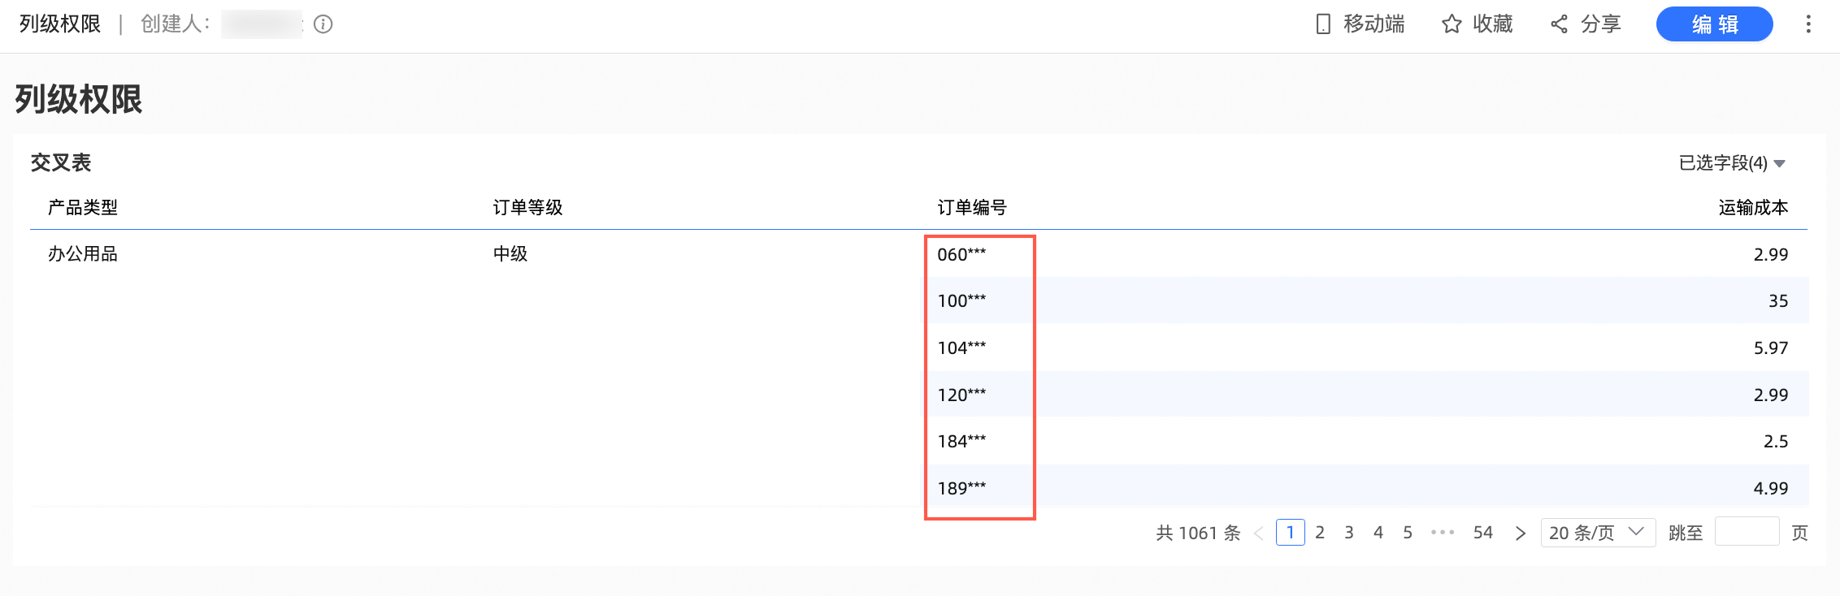1840x596 pixels.
Task: Expand the 已选字段(4) dropdown
Action: point(1732,163)
